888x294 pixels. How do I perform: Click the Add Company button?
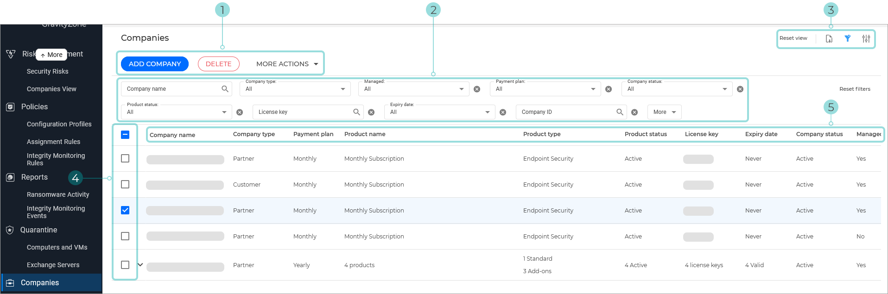coord(155,64)
